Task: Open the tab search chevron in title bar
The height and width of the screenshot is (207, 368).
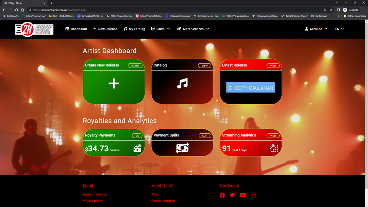Action: point(337,3)
